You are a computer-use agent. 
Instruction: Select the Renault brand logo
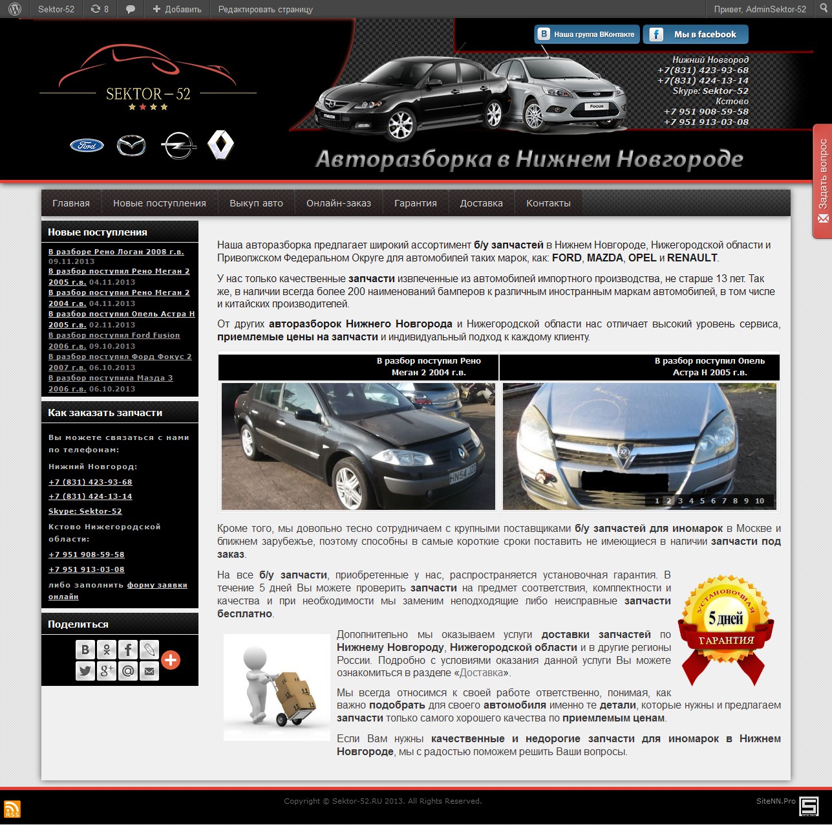pos(220,145)
